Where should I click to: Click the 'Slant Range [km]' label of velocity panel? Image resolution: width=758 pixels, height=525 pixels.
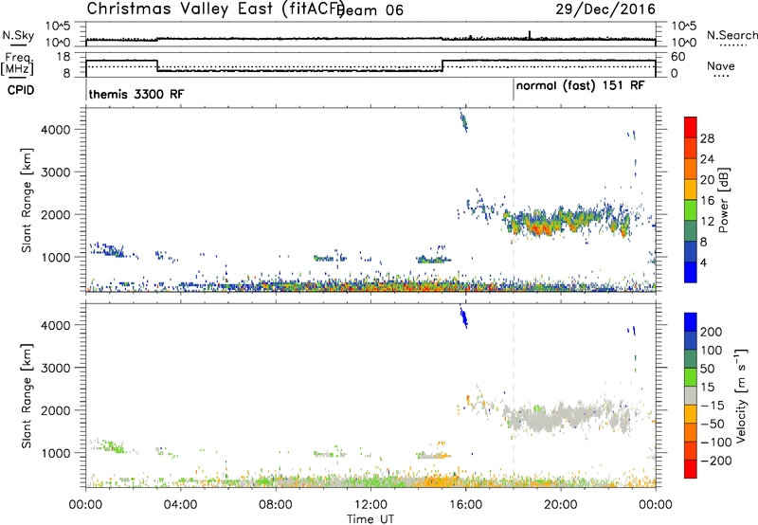(x=27, y=396)
